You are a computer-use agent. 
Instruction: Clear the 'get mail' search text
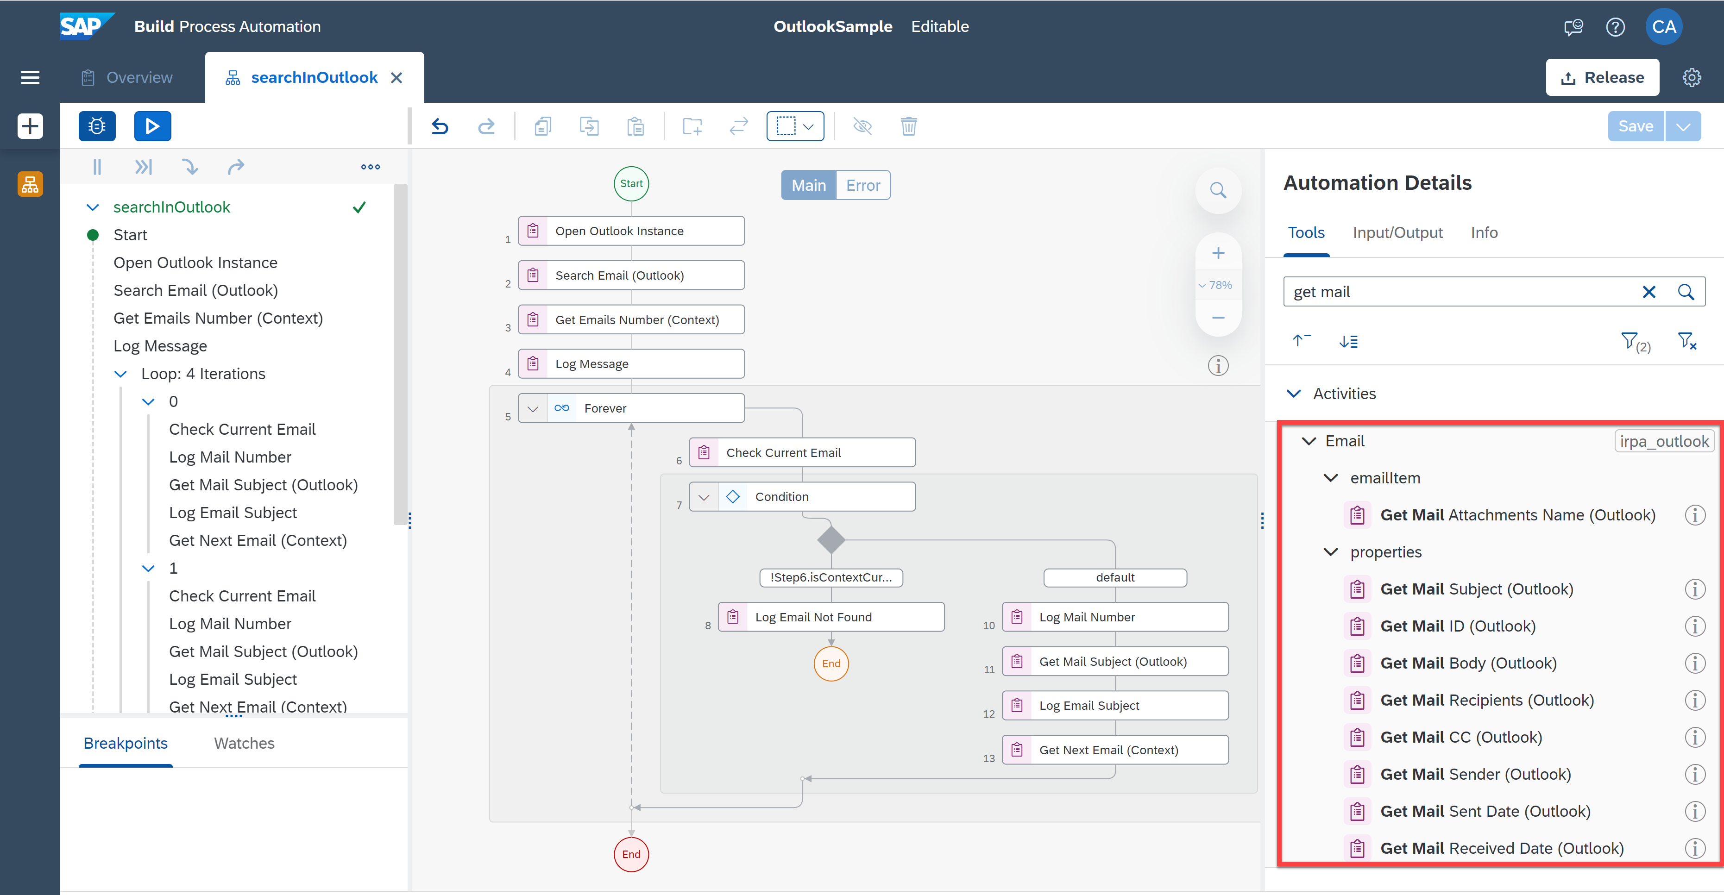coord(1648,292)
